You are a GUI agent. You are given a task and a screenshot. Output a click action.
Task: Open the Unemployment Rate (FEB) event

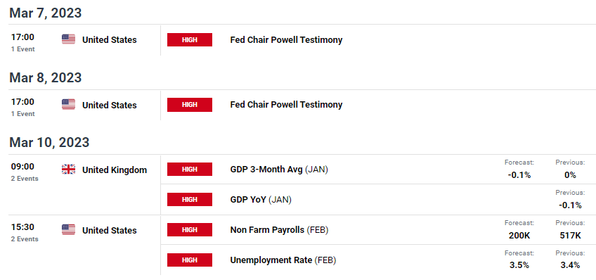click(x=283, y=260)
